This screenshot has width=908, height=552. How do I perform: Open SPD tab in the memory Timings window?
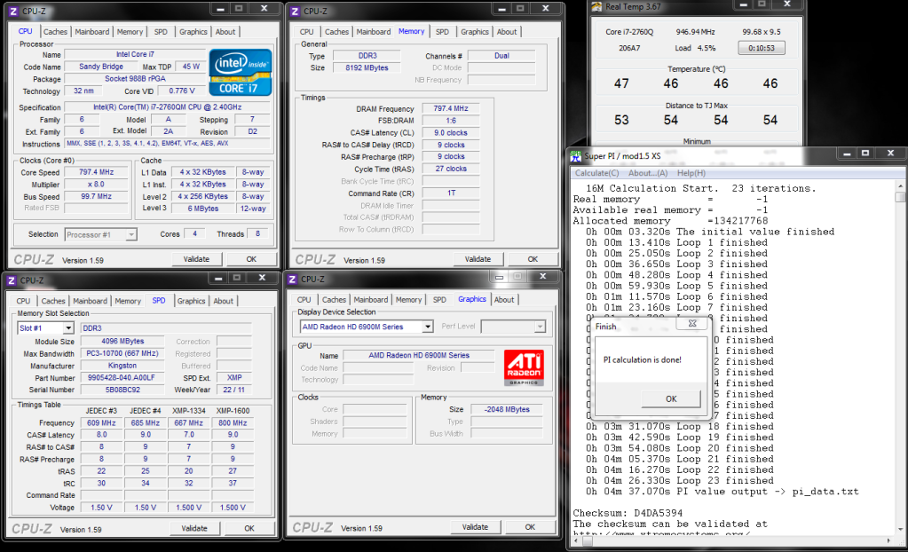pyautogui.click(x=442, y=32)
